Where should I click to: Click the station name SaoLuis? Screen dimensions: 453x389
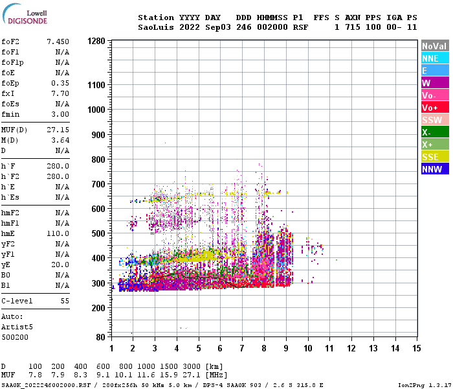tap(156, 27)
